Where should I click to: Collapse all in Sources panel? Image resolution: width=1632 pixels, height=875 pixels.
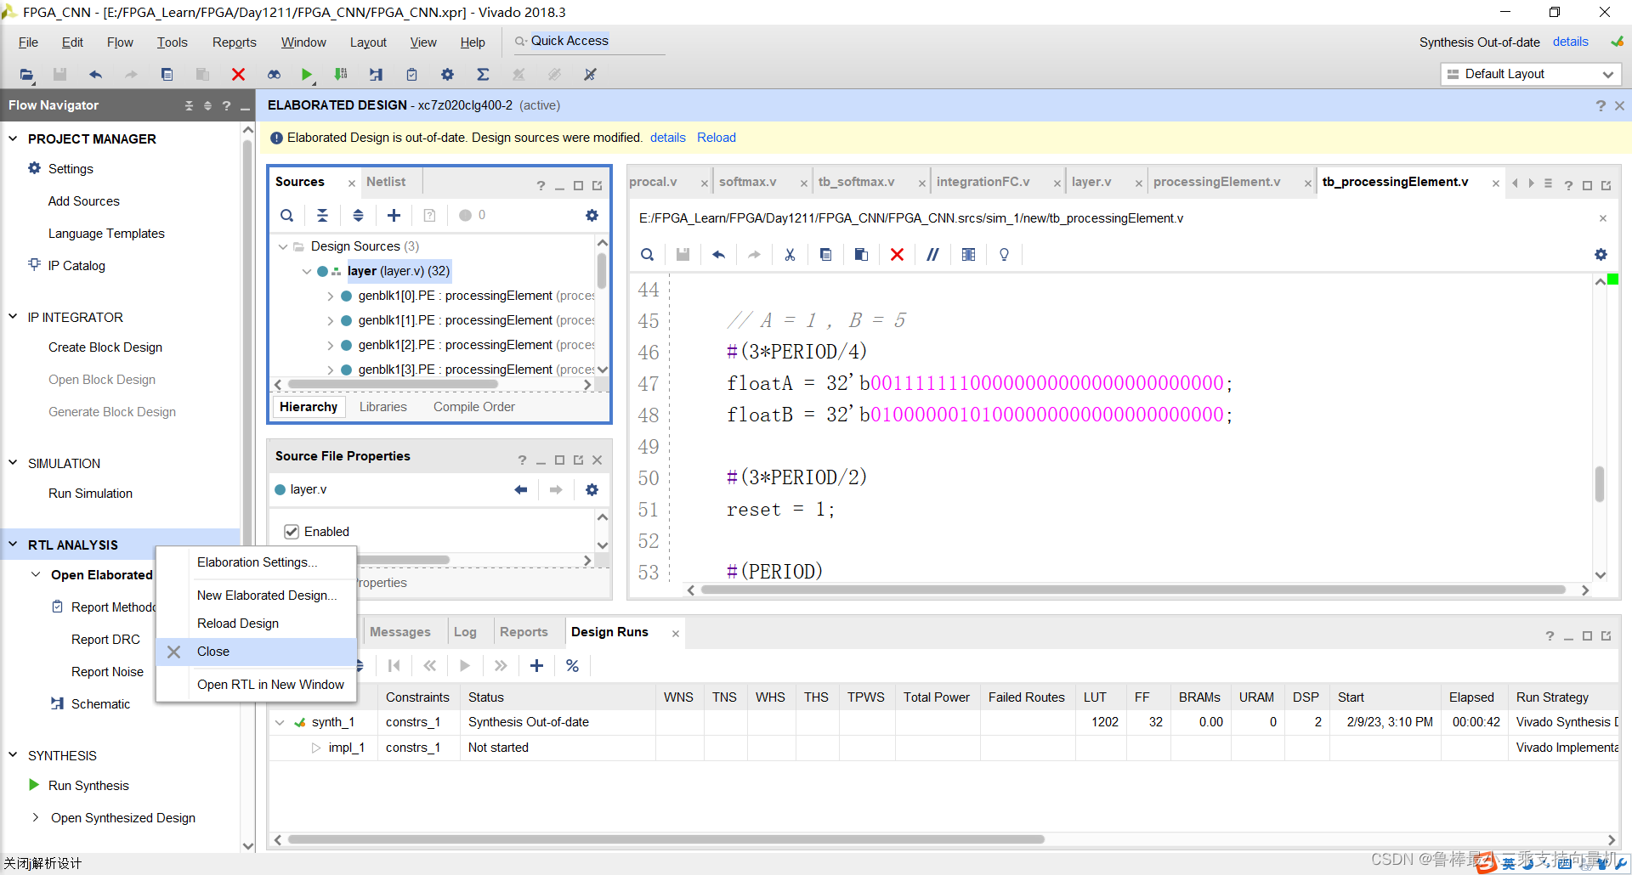click(322, 216)
